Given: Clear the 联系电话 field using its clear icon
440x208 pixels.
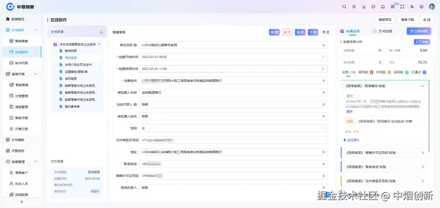Looking at the screenshot, I should [x=323, y=164].
